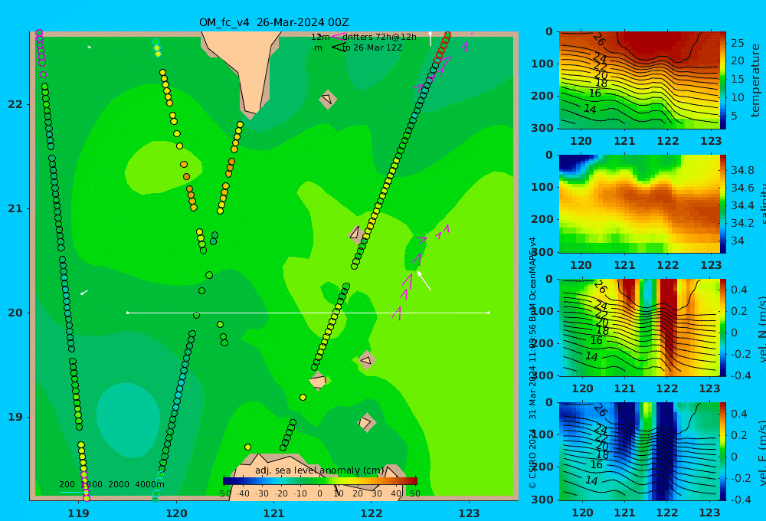The image size is (766, 521).
Task: Click longitude tick label 119 on the main map
Action: coord(79,513)
